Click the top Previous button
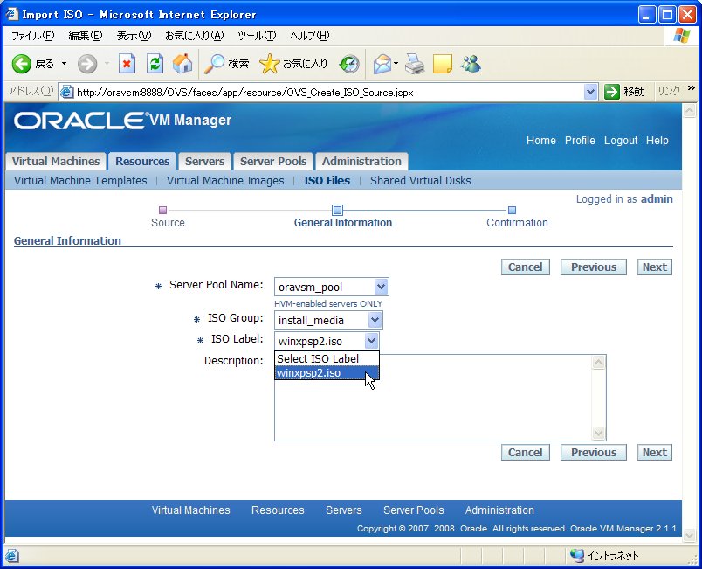 point(593,267)
